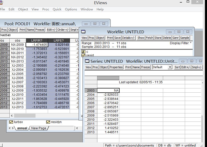
Task: Select the residyn series icon
Action: (x=48, y=122)
